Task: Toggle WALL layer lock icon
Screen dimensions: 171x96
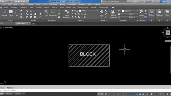Action: click(x=77, y=11)
